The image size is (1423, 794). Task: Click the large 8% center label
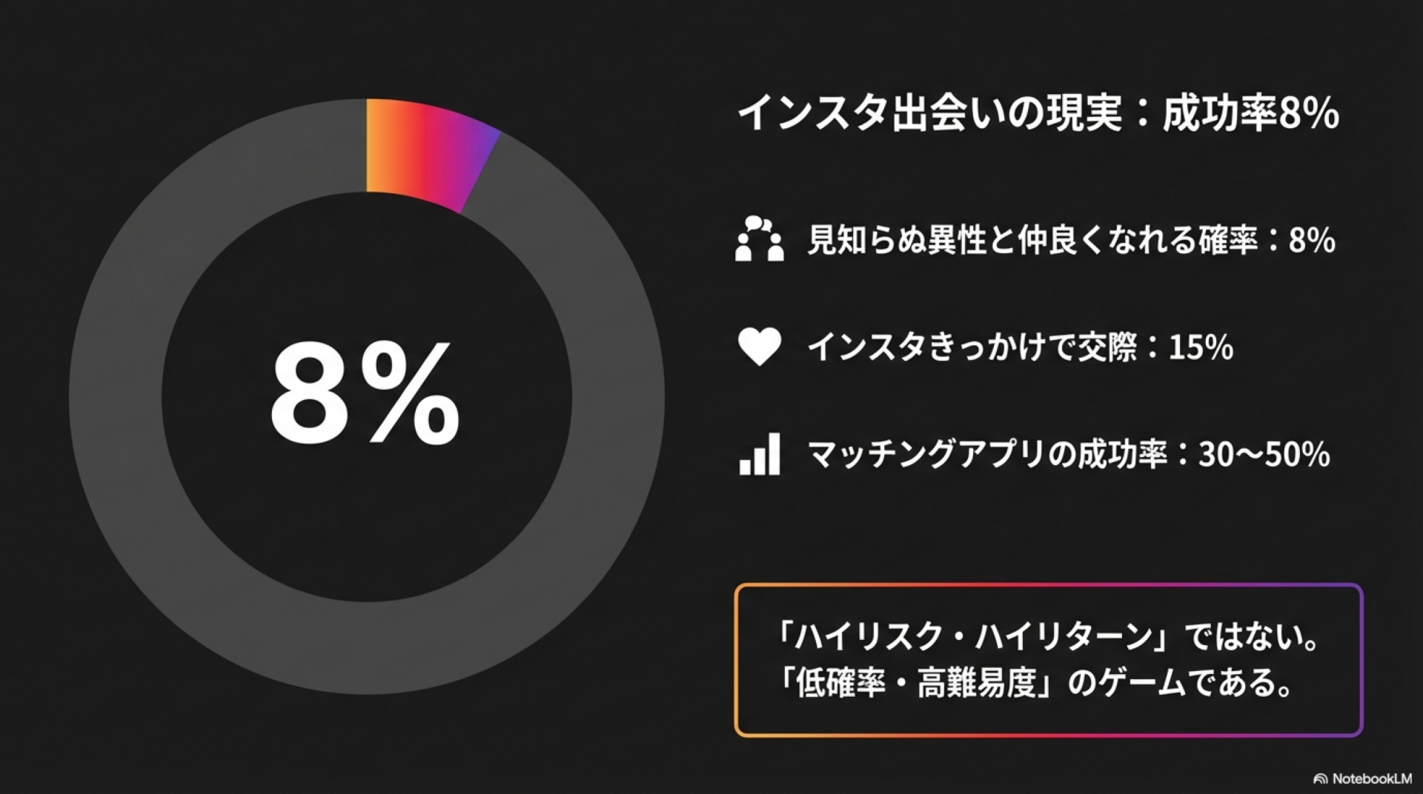click(365, 394)
